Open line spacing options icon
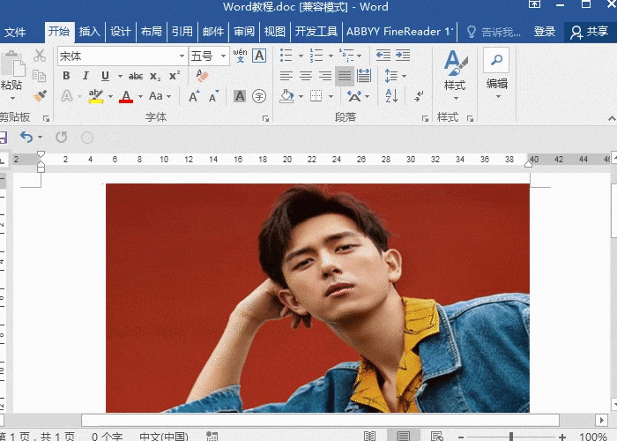Viewport: 617px width, 441px height. pos(390,76)
